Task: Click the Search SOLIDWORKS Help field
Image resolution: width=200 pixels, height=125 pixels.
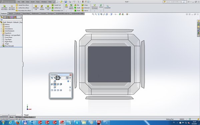Action: (x=174, y=2)
